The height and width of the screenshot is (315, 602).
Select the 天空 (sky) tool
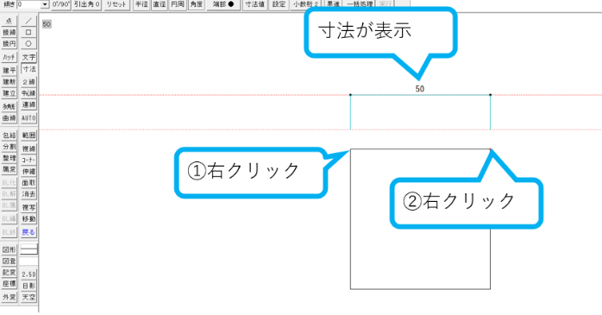(x=28, y=298)
